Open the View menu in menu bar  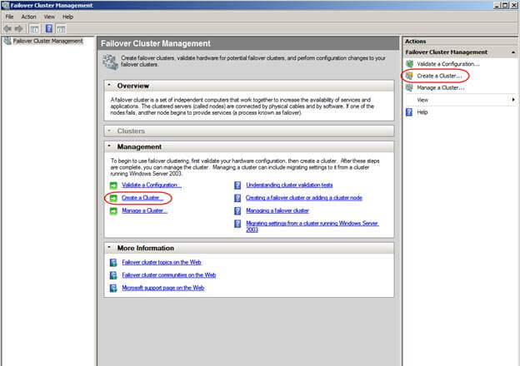(x=49, y=17)
